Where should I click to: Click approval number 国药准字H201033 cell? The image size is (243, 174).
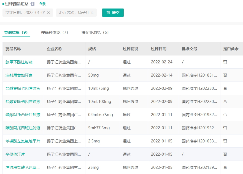click(x=199, y=141)
